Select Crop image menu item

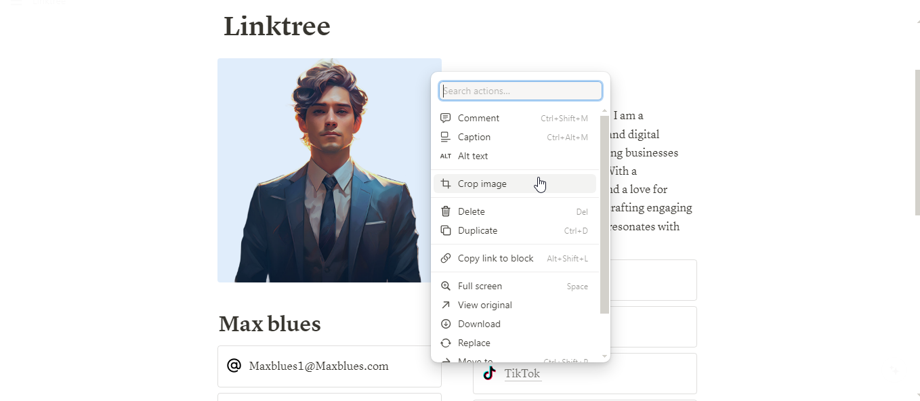click(515, 184)
